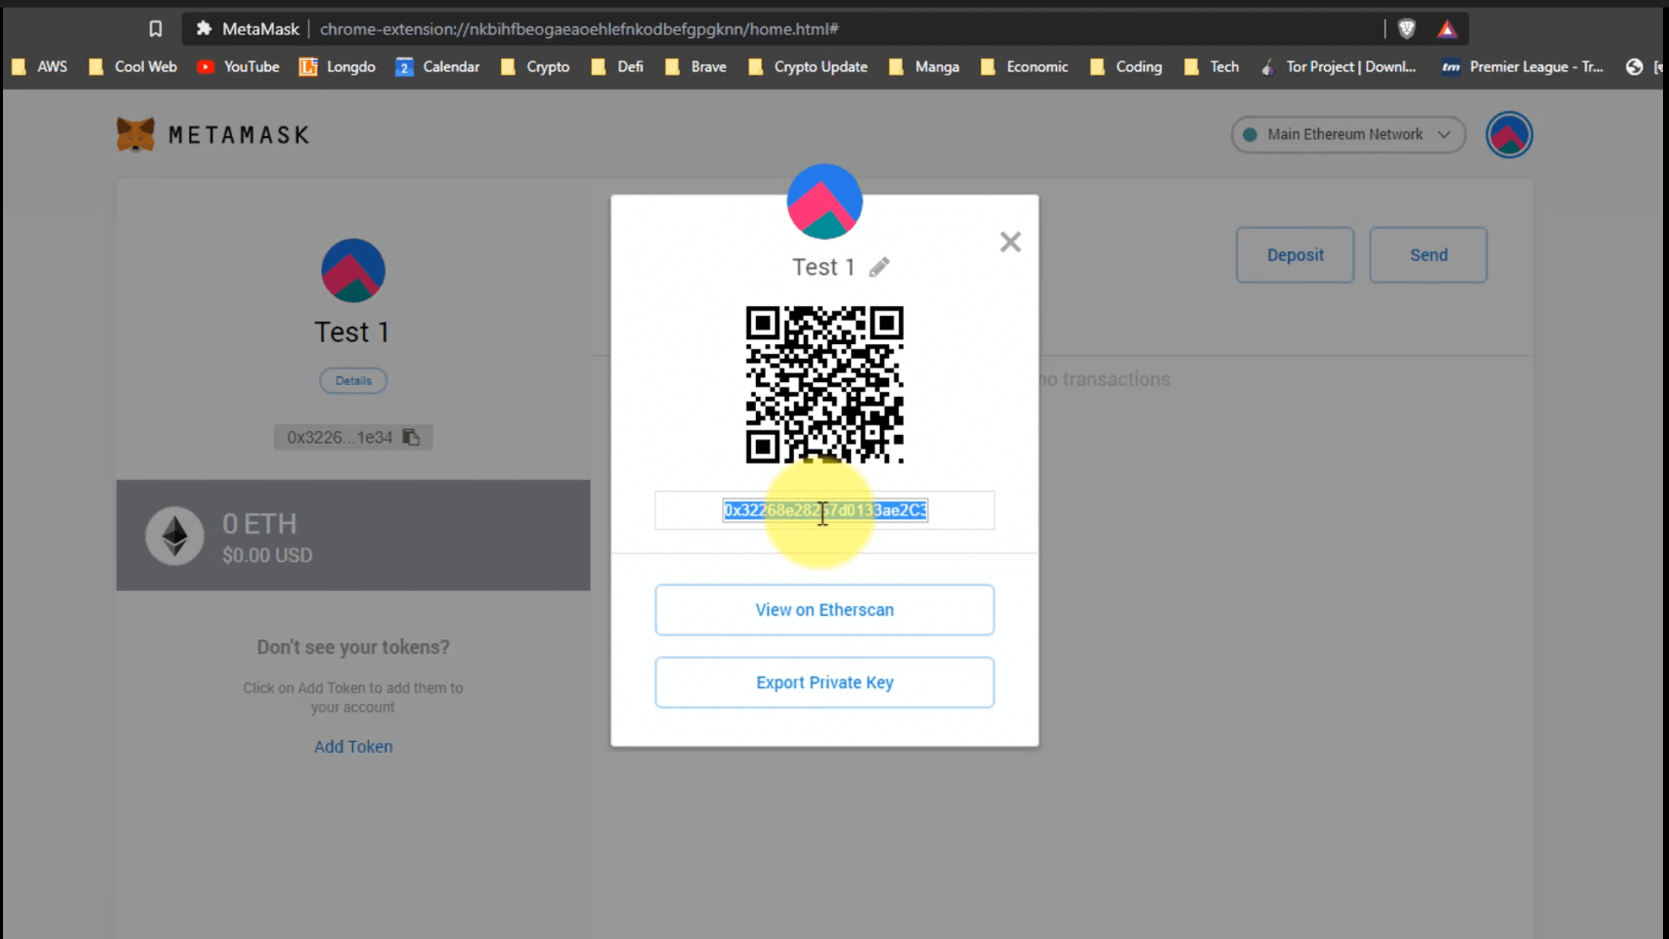Open the Calendar bookmark
Image resolution: width=1669 pixels, height=939 pixels.
pyautogui.click(x=437, y=67)
